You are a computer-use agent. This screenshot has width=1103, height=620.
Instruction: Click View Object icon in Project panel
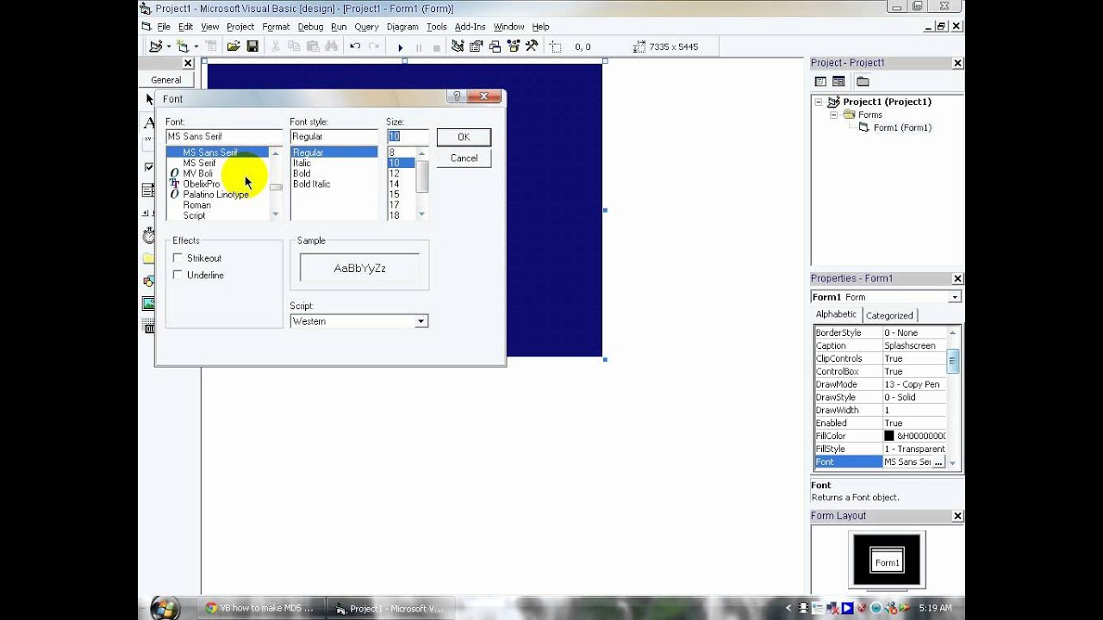tap(838, 82)
